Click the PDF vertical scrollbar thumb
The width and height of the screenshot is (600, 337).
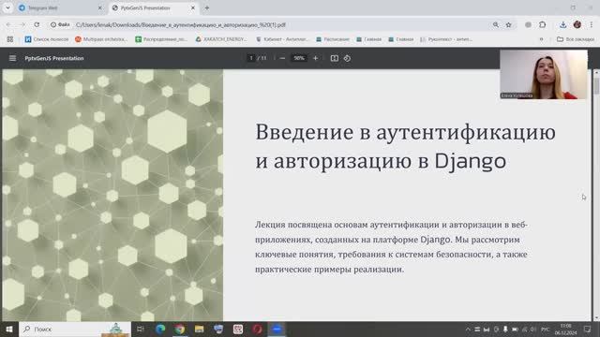coord(596,85)
